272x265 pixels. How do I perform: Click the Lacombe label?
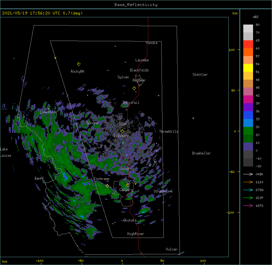click(142, 60)
